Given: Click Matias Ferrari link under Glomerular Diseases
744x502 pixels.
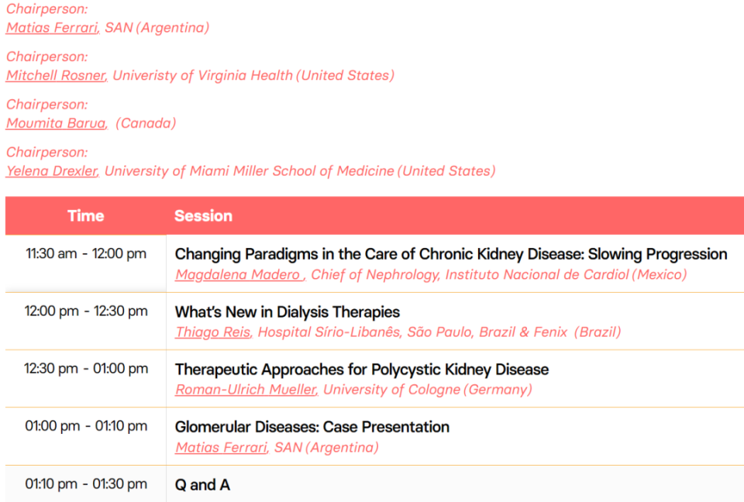Looking at the screenshot, I should click(x=222, y=448).
